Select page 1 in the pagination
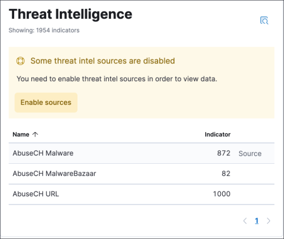The height and width of the screenshot is (239, 284). click(x=257, y=221)
